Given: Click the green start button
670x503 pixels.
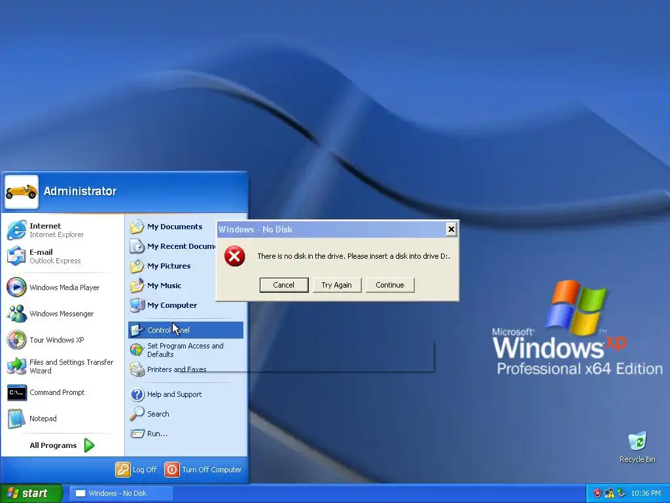Looking at the screenshot, I should 31,493.
